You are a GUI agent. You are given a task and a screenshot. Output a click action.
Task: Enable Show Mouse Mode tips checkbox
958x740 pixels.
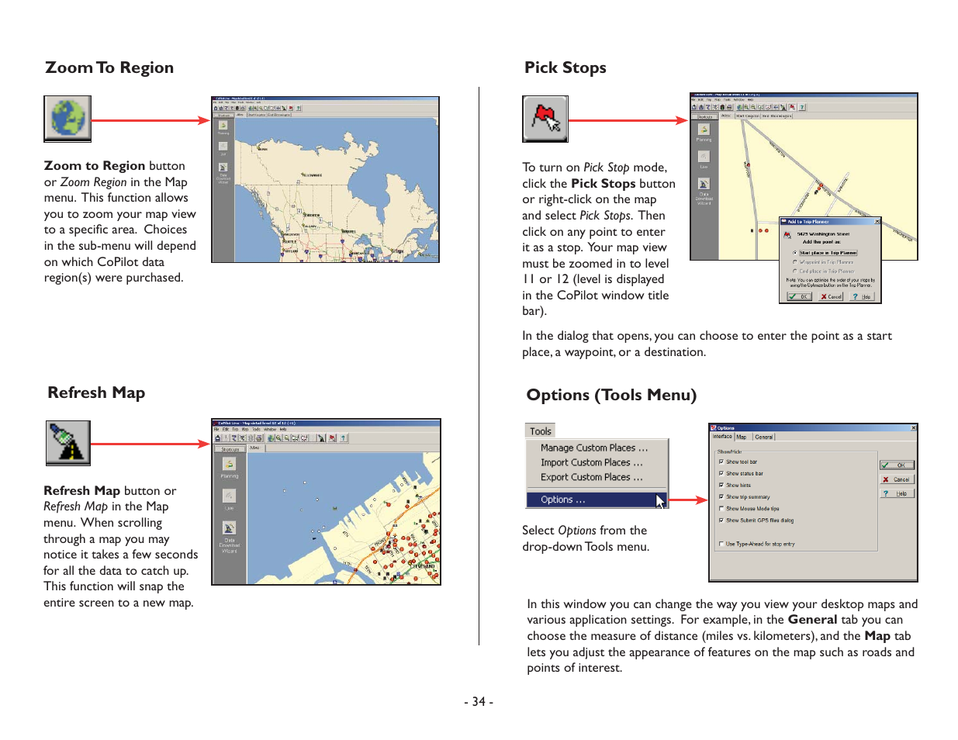(x=721, y=509)
